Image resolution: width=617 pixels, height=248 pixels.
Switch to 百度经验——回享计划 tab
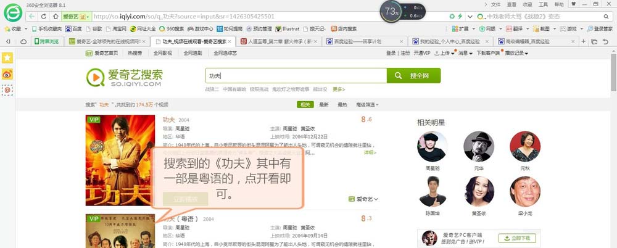point(365,41)
